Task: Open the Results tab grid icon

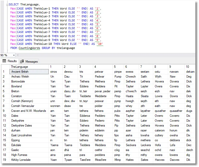Action: pos(4,61)
